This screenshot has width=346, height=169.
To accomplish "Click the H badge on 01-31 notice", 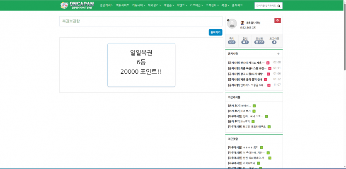I will [270, 68].
